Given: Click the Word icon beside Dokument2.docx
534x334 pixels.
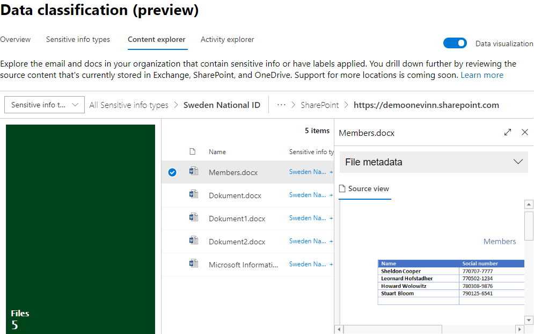Looking at the screenshot, I should click(194, 241).
